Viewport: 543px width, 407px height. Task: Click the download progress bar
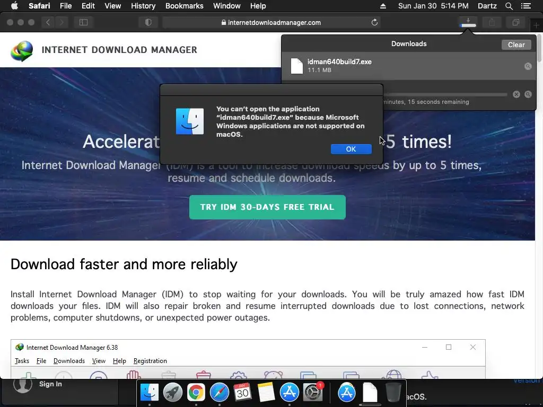click(445, 94)
